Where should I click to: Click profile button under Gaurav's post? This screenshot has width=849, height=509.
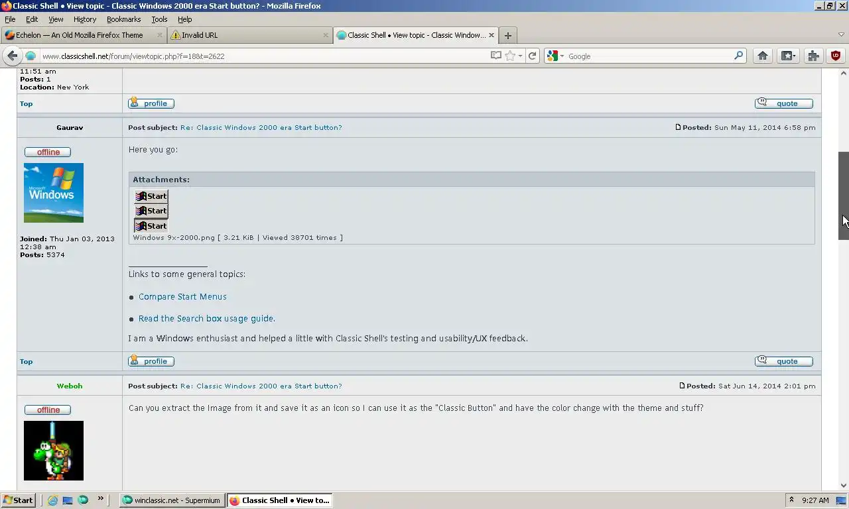151,361
